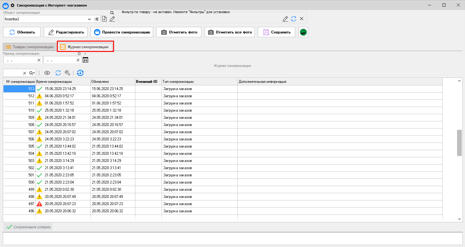The height and width of the screenshot is (247, 465).
Task: Edit the product filter with pencil icon
Action: [x=285, y=19]
